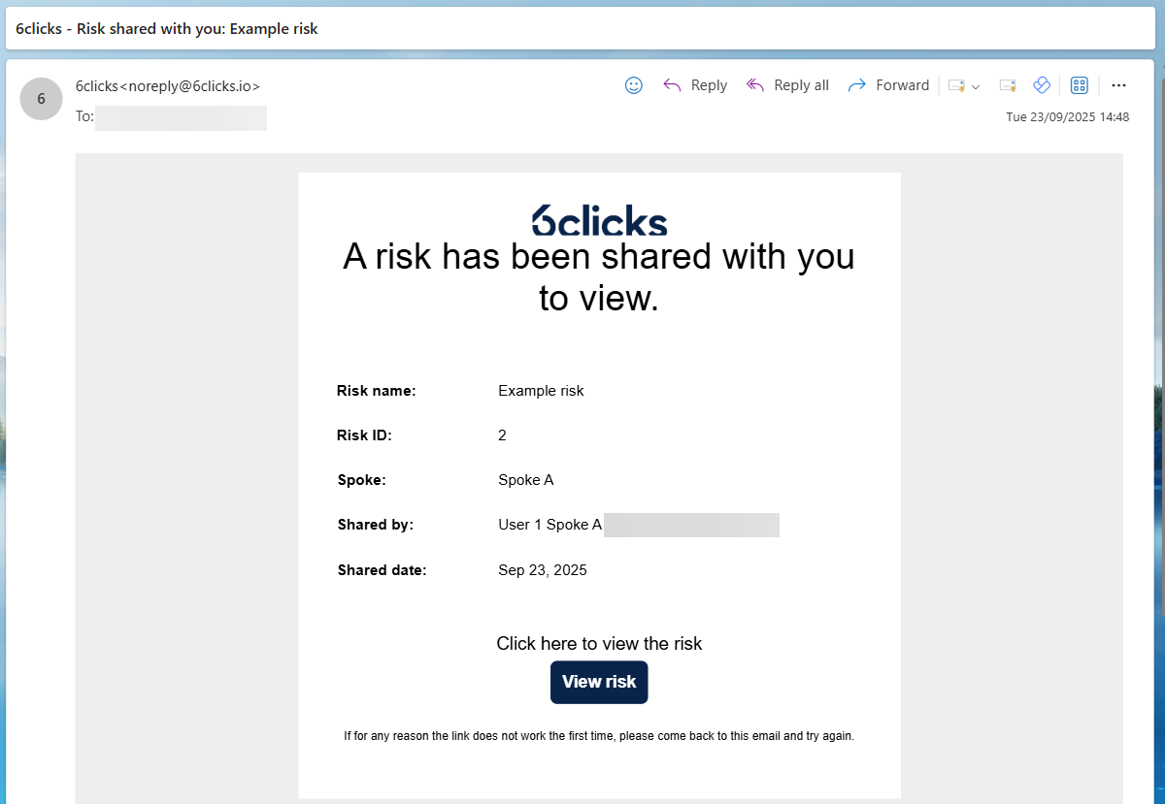Screen dimensions: 1165x804
Task: Click the Reply all text label
Action: (x=801, y=85)
